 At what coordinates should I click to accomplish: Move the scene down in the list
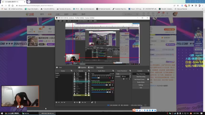tap(64, 102)
